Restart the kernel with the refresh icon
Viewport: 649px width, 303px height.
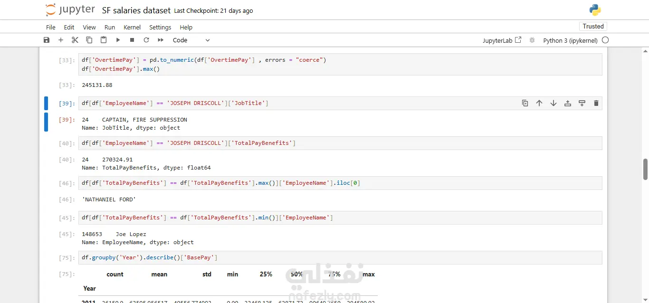146,40
